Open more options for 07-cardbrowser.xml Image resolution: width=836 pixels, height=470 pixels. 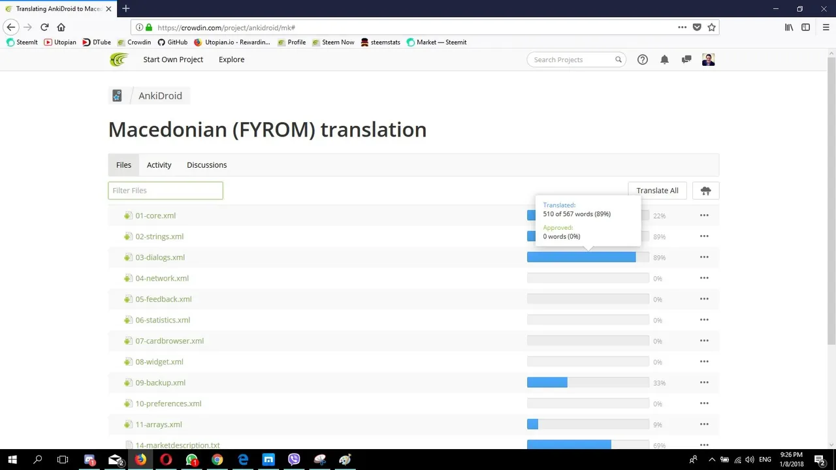pyautogui.click(x=704, y=341)
